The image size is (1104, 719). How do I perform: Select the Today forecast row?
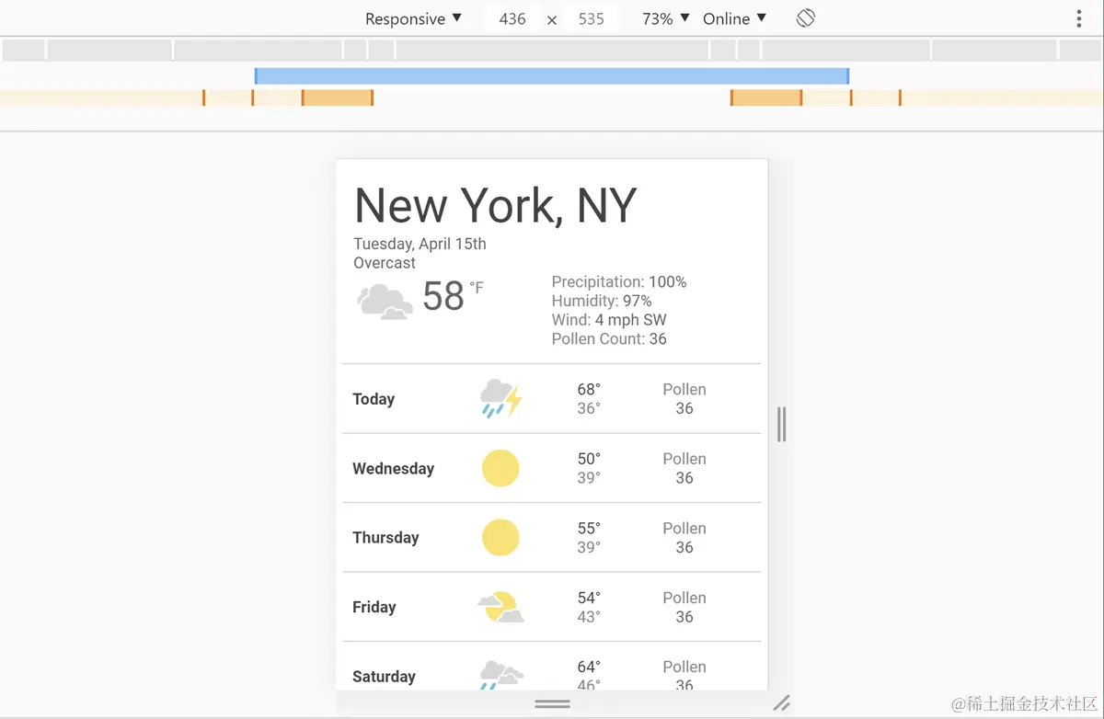click(x=552, y=398)
